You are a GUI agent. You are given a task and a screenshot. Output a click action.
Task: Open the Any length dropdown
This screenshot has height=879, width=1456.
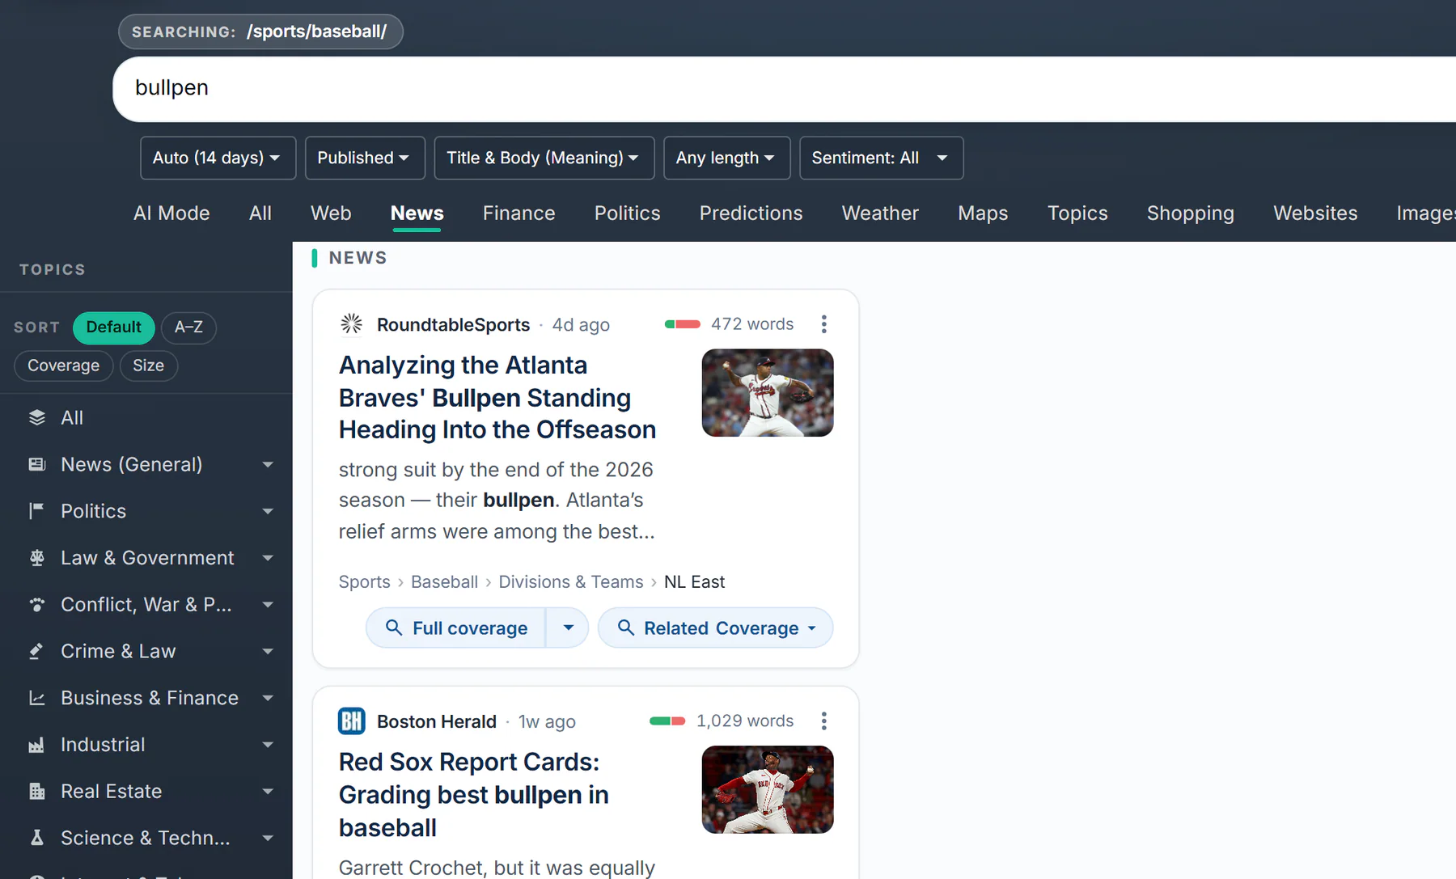click(x=726, y=158)
